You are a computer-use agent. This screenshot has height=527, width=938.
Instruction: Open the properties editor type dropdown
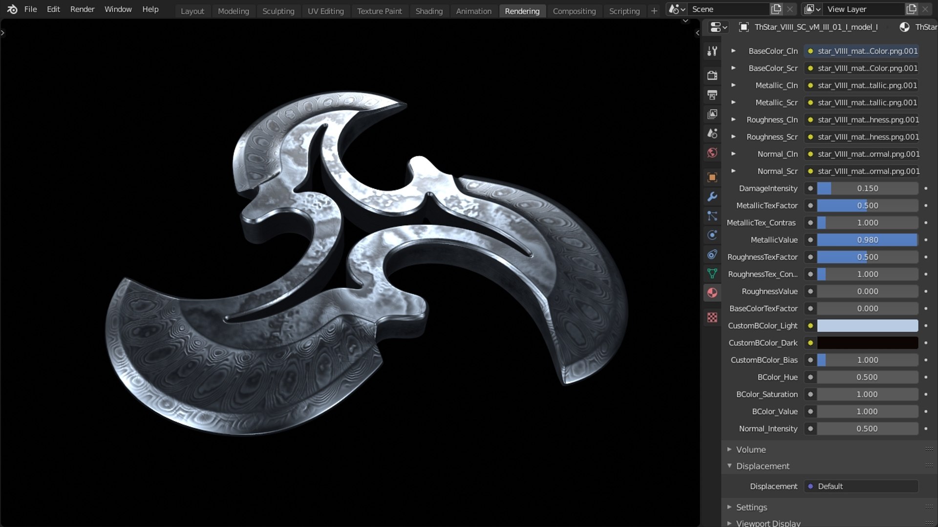click(x=718, y=27)
